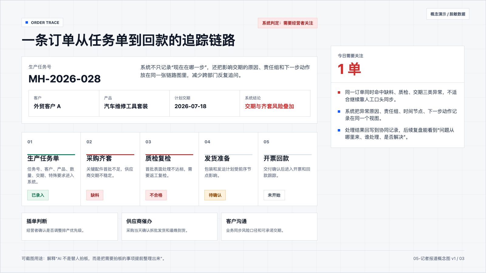Viewport: 486px width, 273px height.
Task: Click the planned delivery date 2026-07-18
Action: pyautogui.click(x=190, y=106)
